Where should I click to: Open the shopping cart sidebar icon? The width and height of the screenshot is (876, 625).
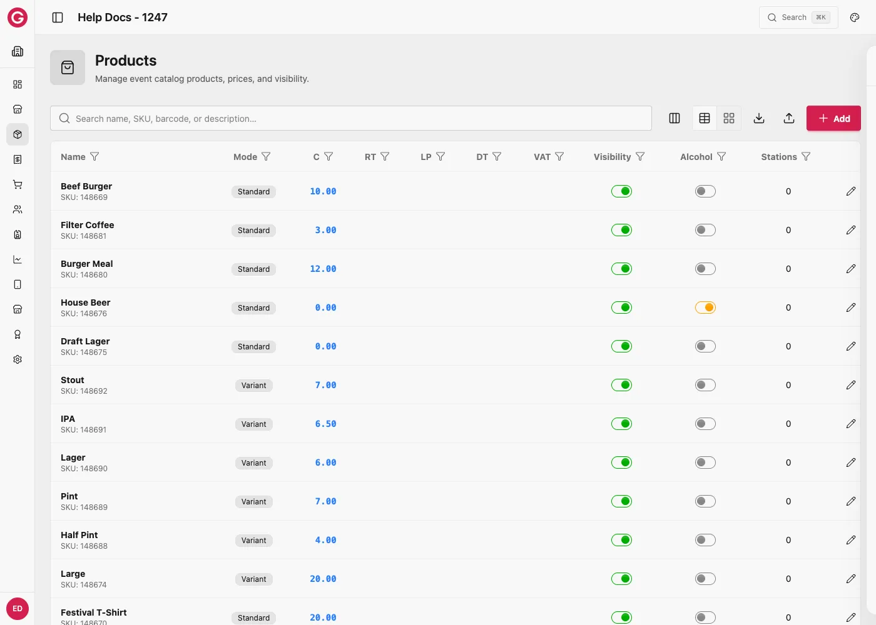pos(18,184)
